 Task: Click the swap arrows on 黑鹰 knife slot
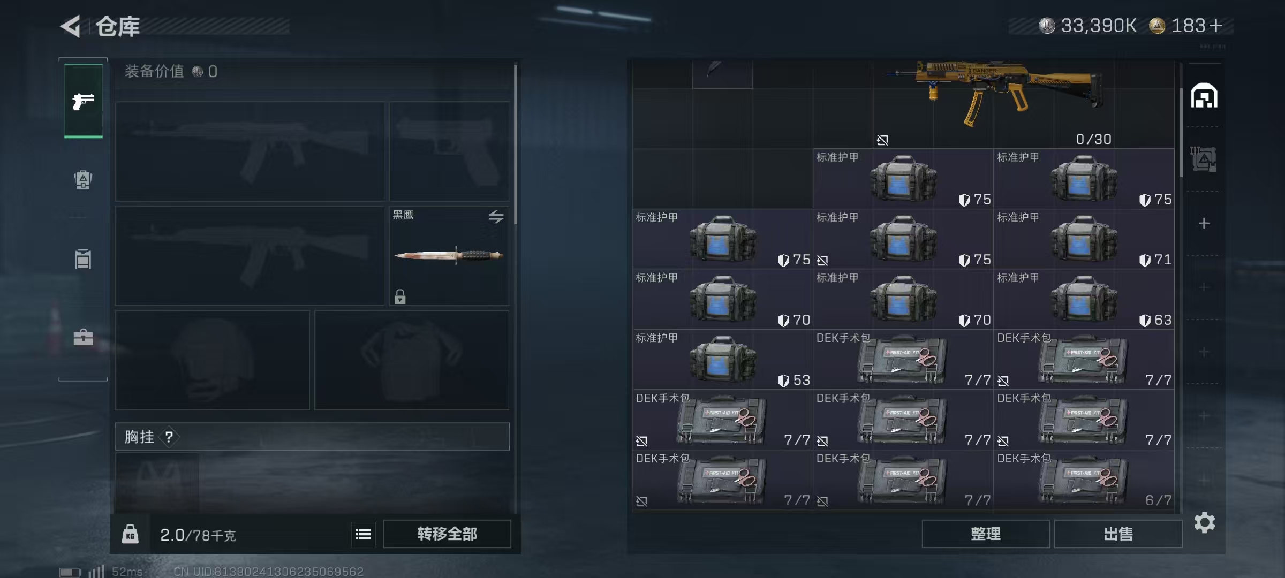point(496,217)
